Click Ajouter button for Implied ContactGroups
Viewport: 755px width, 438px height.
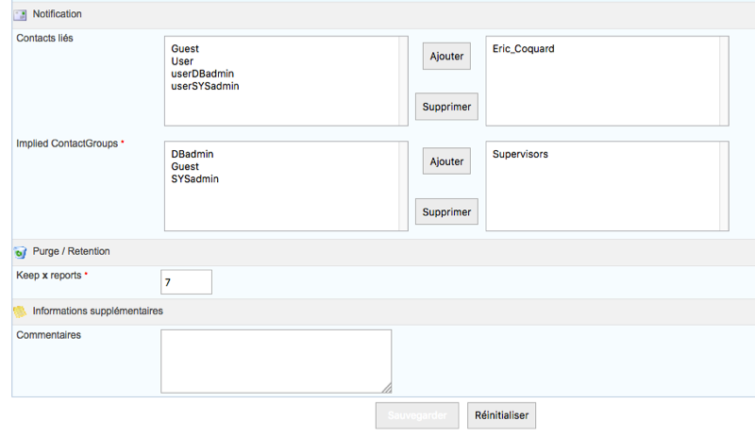(446, 161)
